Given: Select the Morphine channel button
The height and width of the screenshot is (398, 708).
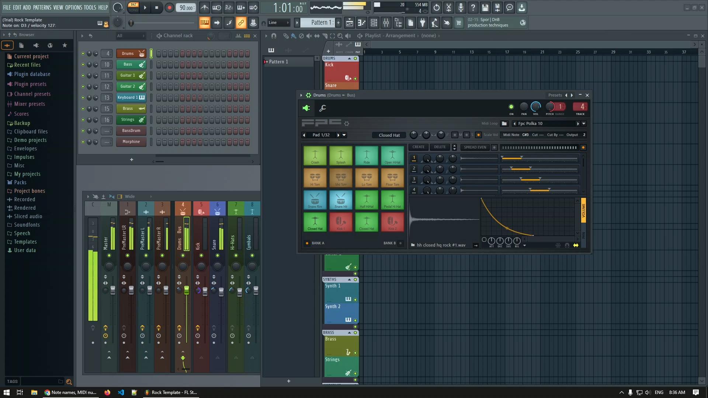Looking at the screenshot, I should click(131, 142).
